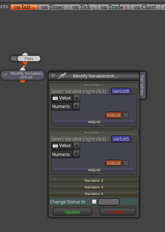Open Numeric dropdown in Variable 2
This screenshot has width=165, height=232.
(x=76, y=154)
